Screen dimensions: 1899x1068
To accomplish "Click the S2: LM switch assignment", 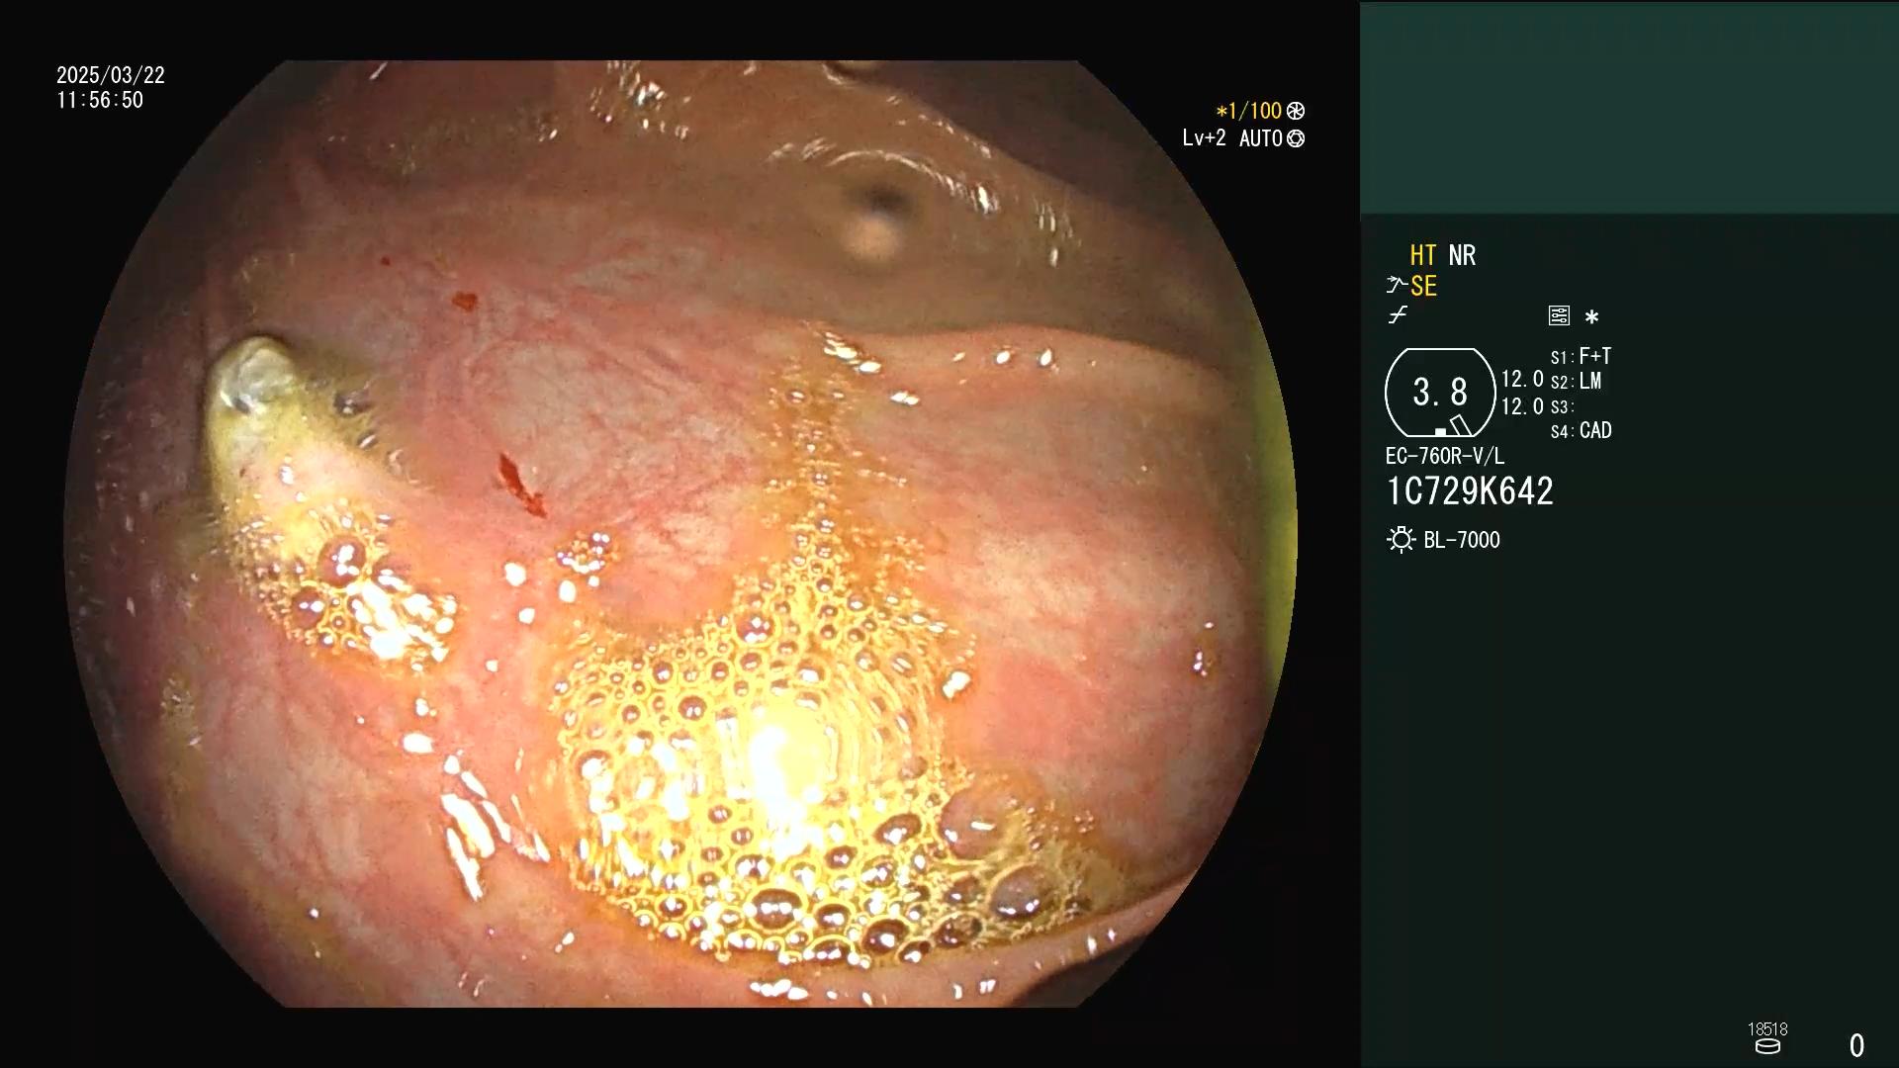I will tap(1576, 381).
